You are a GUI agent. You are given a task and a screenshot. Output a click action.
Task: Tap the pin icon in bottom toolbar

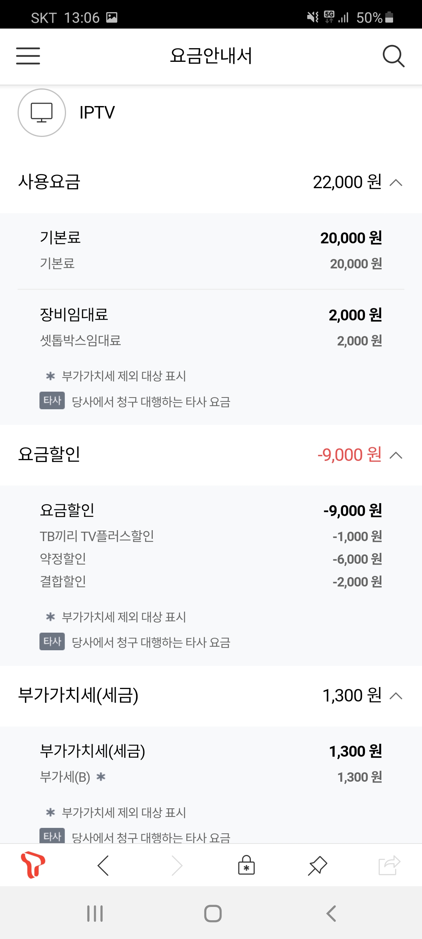tap(317, 865)
